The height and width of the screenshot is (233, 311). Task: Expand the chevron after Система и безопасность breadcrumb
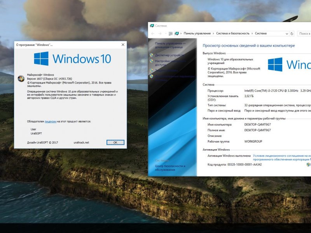click(x=252, y=34)
